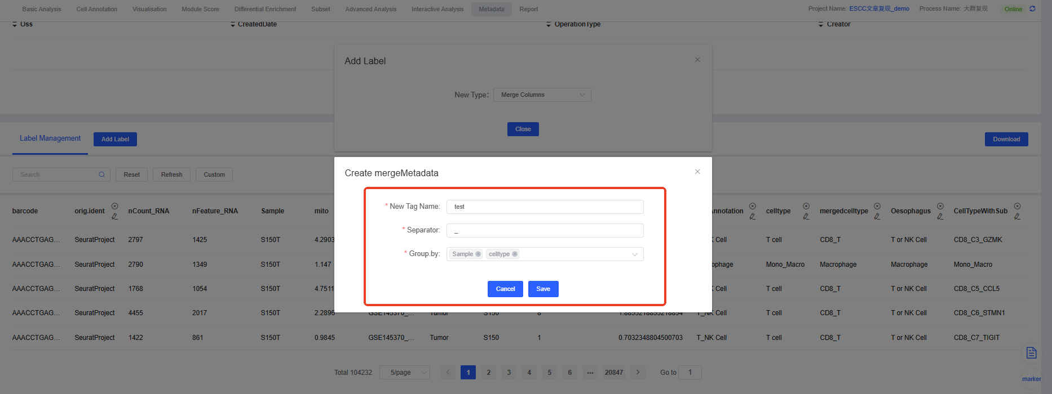
Task: Open the 5/page page size dropdown
Action: coord(405,373)
